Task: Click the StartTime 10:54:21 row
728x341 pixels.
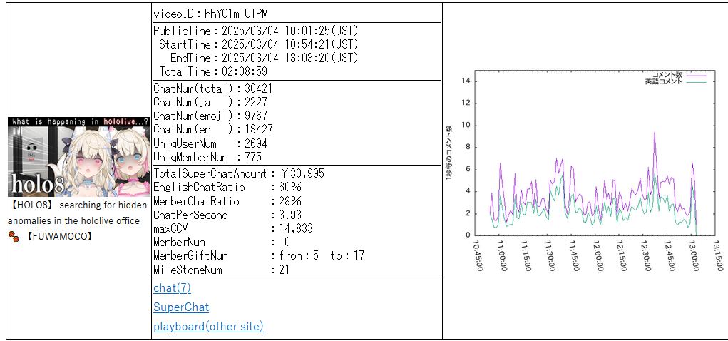Action: click(x=259, y=45)
